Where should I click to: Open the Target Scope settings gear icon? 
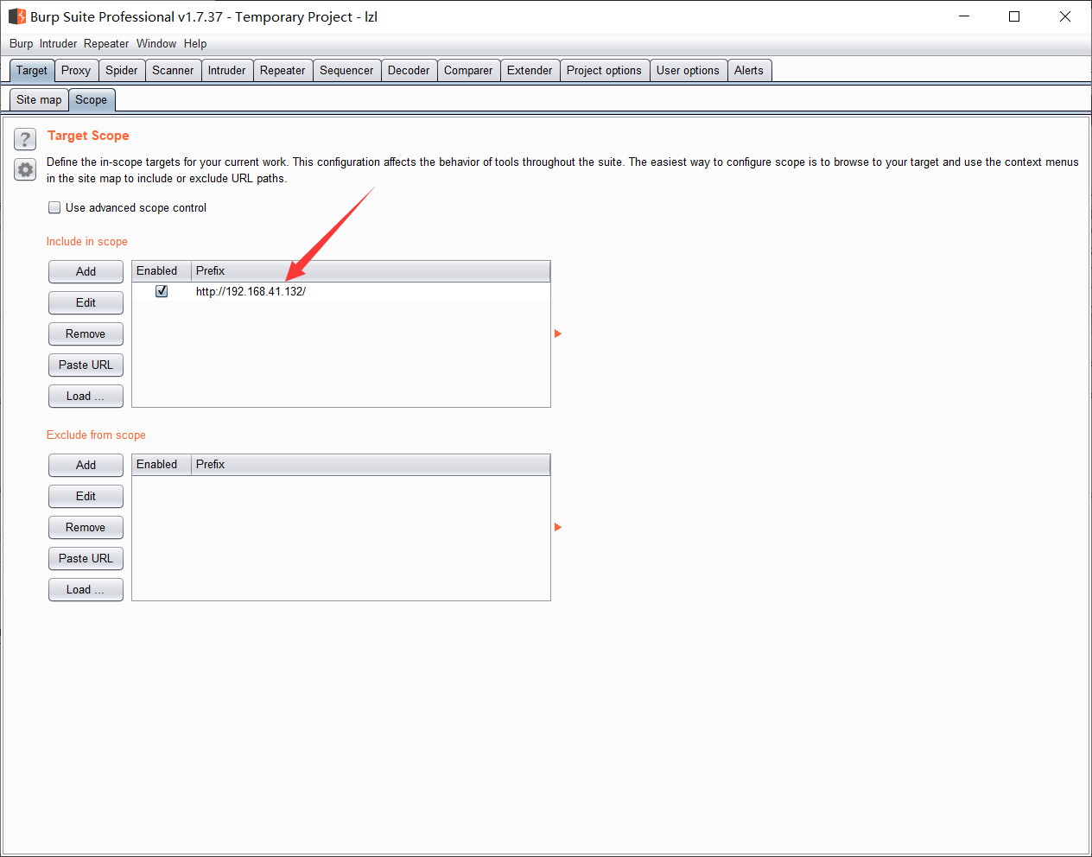[x=24, y=169]
